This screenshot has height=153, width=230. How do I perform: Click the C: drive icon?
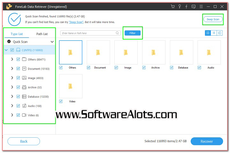click(18, 50)
